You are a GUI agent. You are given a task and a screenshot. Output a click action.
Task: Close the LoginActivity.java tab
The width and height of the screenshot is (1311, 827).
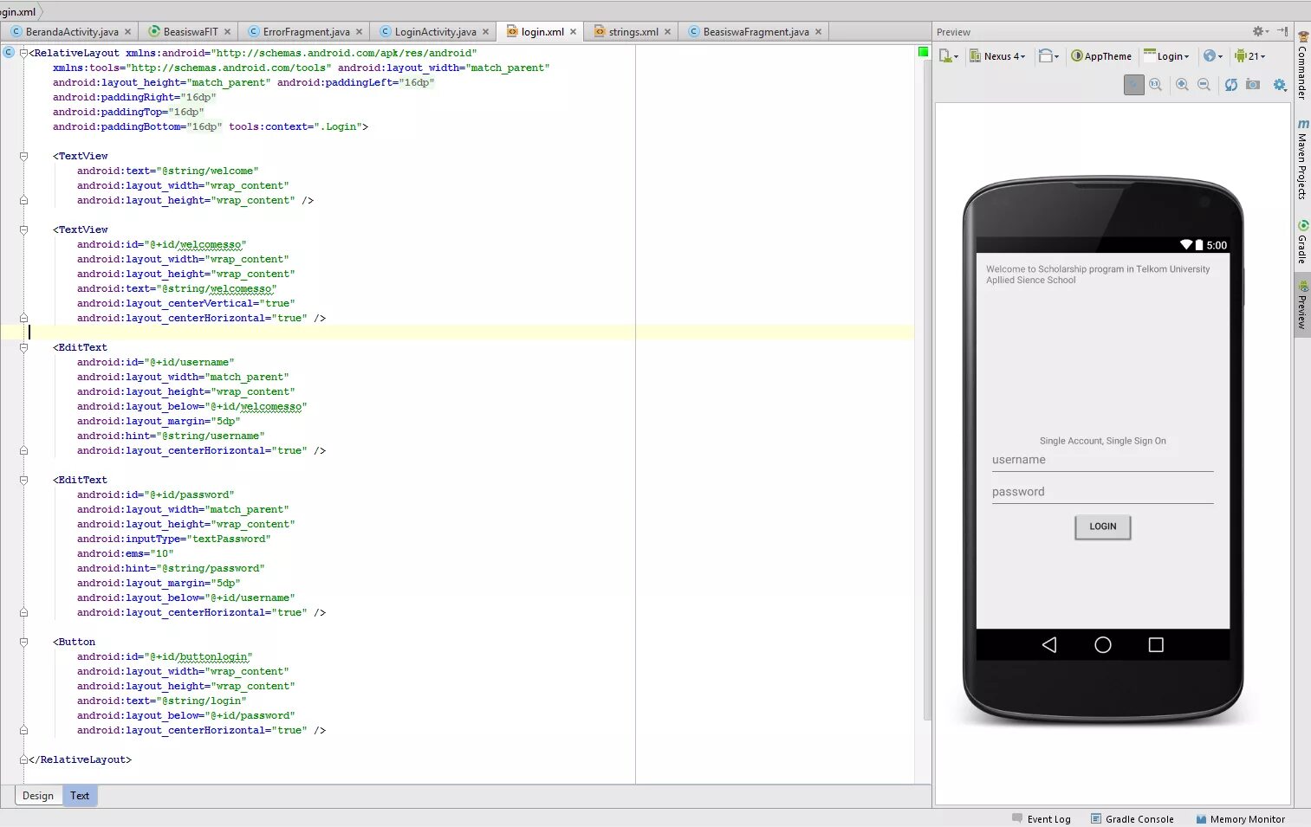(485, 32)
